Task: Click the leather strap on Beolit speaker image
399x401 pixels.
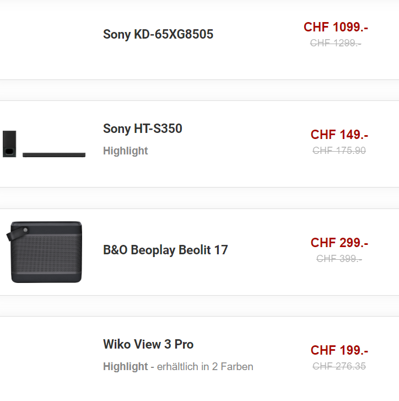Action: click(x=17, y=233)
